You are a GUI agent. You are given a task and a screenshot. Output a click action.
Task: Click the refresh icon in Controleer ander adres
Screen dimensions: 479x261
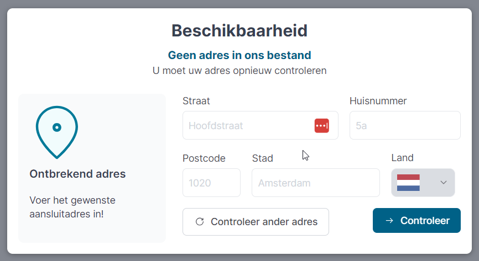200,222
